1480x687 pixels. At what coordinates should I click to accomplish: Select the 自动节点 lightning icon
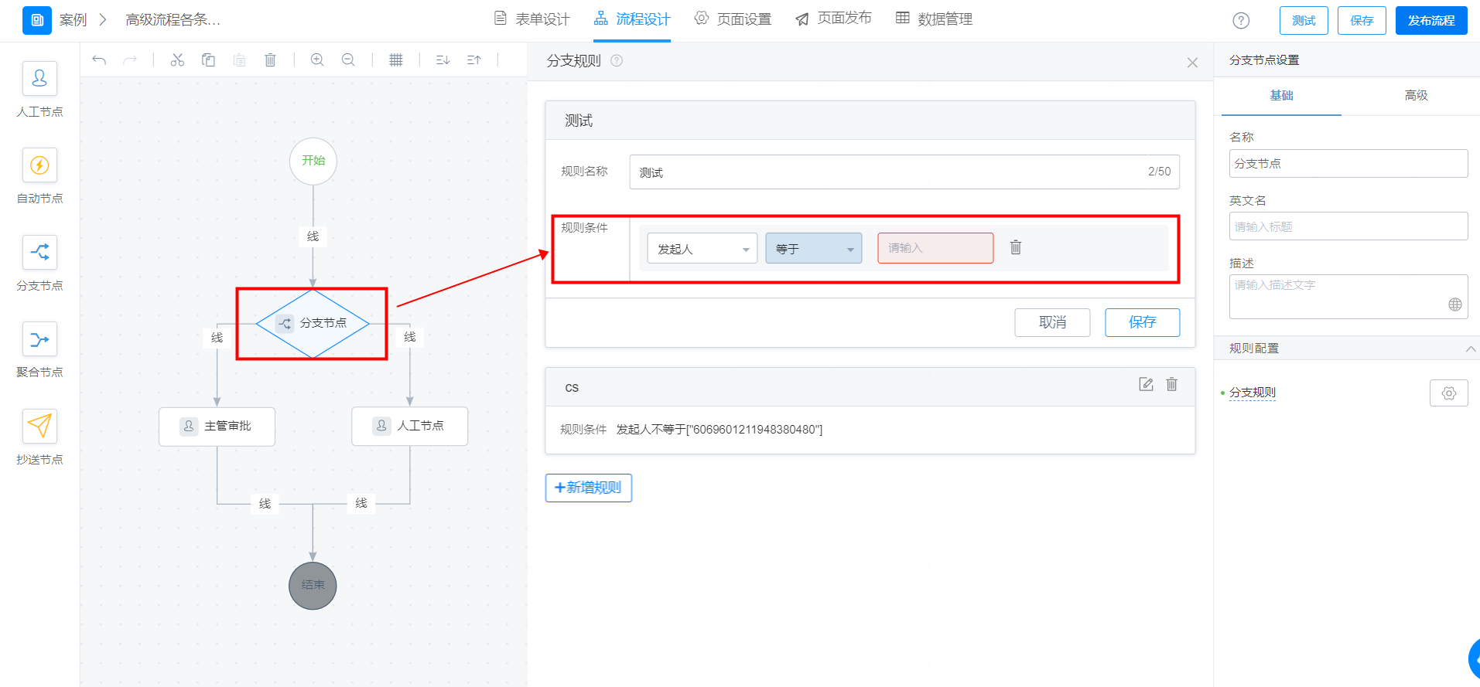pos(39,165)
